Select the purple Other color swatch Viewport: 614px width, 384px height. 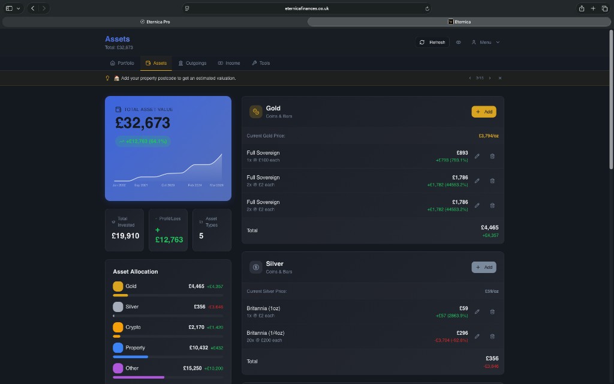118,368
